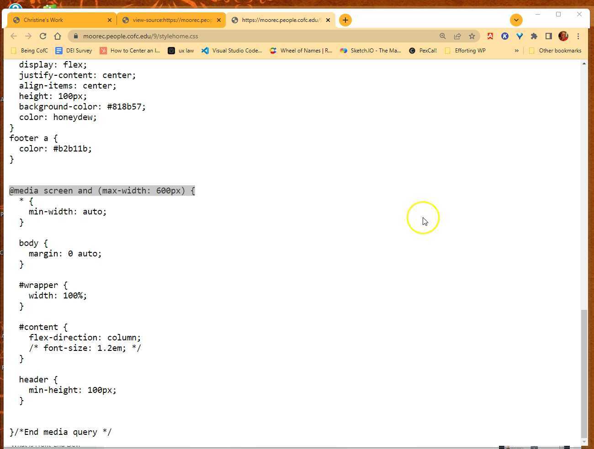
Task: Go back to the previous page
Action: click(x=14, y=36)
